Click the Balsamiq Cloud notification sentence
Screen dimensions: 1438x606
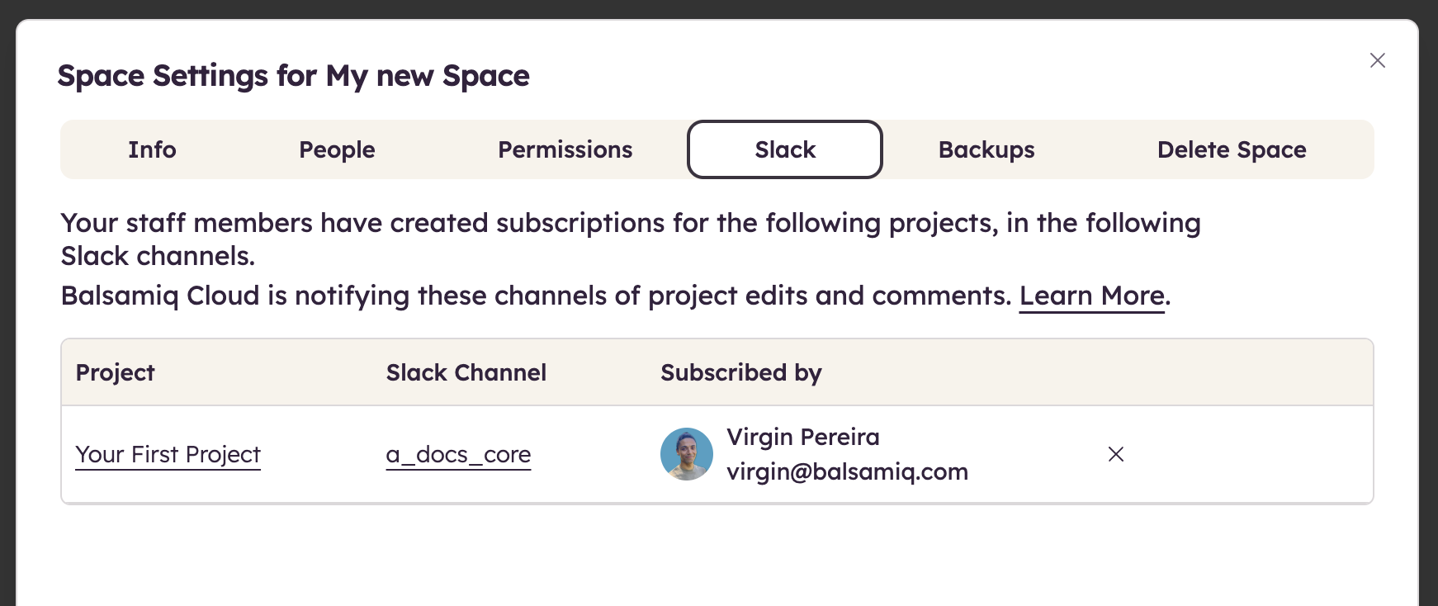coord(537,296)
